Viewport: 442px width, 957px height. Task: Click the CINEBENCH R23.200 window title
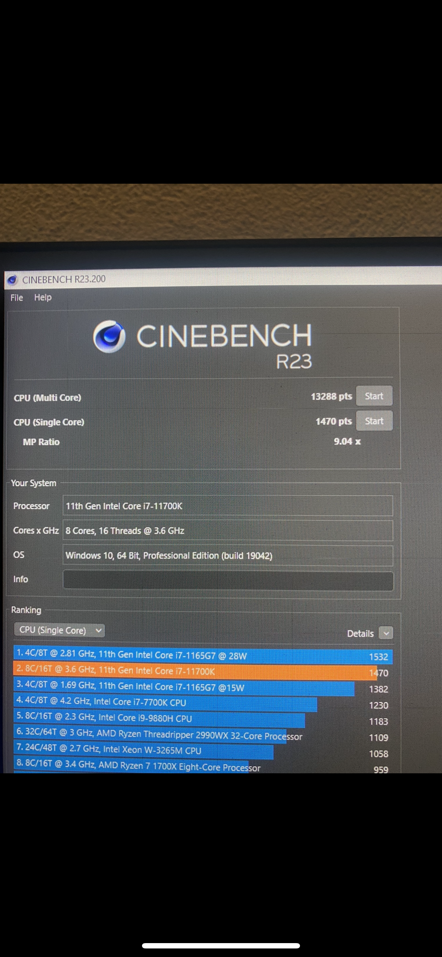[64, 279]
